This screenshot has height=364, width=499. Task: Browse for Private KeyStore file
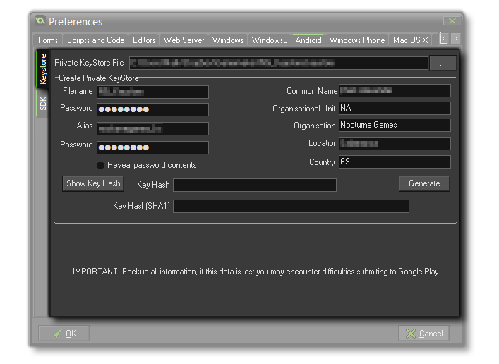point(443,63)
